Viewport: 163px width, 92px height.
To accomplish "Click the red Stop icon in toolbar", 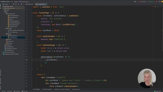I will (157, 2).
